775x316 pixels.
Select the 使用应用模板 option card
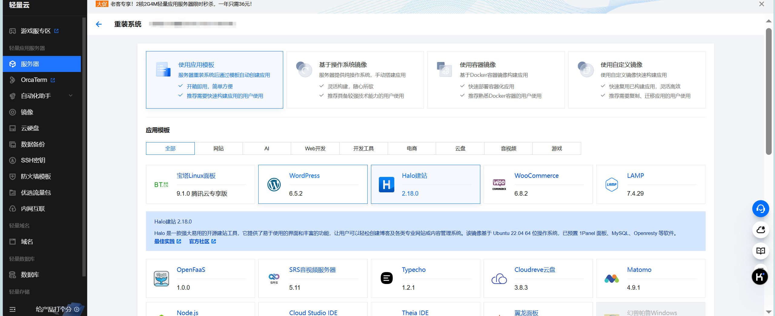pos(214,80)
